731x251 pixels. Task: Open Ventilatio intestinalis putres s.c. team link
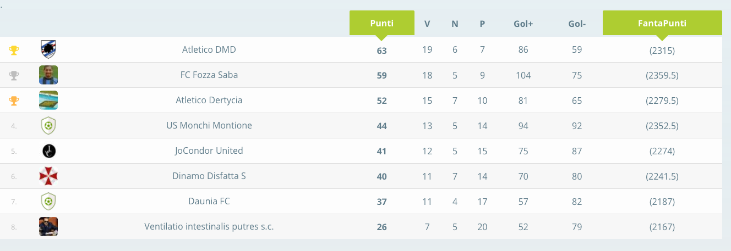tap(209, 226)
